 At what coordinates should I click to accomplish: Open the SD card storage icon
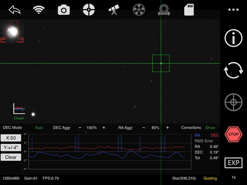[x=189, y=10]
